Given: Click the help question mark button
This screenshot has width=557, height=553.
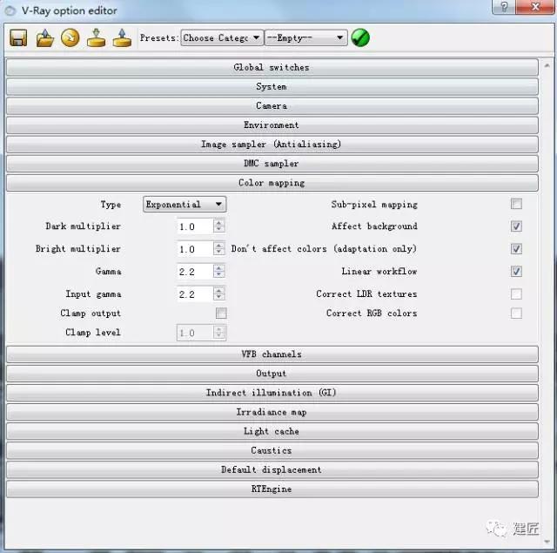Looking at the screenshot, I should pos(504,6).
